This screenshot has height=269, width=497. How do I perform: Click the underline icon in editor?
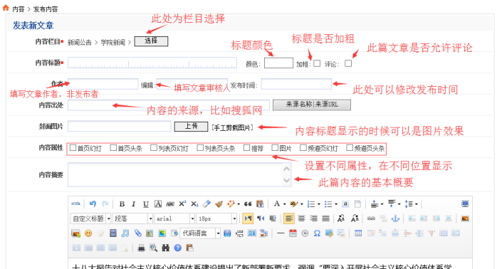coord(145,204)
